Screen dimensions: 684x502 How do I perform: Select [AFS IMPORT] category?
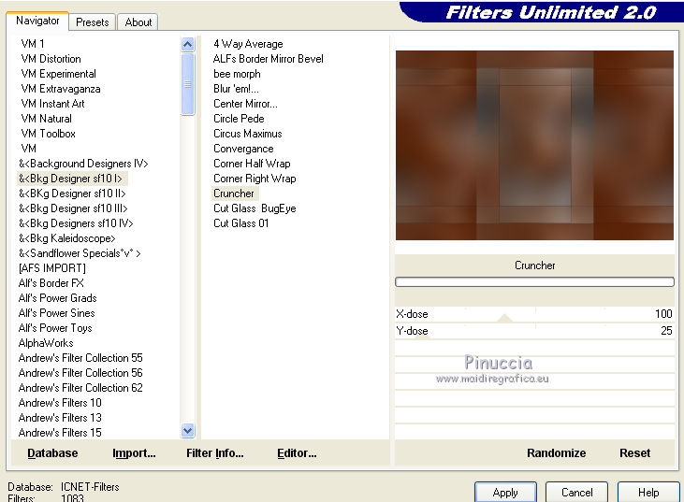pos(51,268)
